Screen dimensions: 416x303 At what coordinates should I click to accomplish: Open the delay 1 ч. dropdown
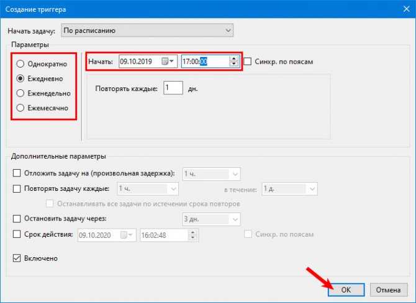[x=212, y=174]
